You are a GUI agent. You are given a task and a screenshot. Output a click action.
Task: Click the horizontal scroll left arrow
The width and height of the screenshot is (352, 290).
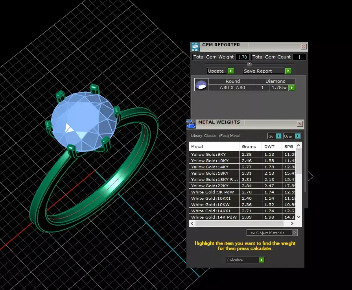pyautogui.click(x=192, y=223)
